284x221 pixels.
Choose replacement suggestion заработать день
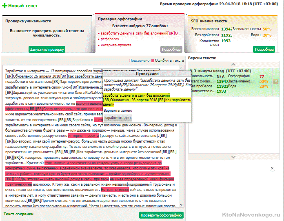pos(118,118)
